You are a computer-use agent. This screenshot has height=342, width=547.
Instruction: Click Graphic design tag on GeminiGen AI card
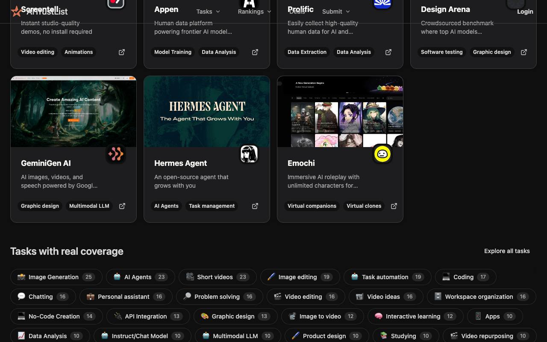(40, 206)
